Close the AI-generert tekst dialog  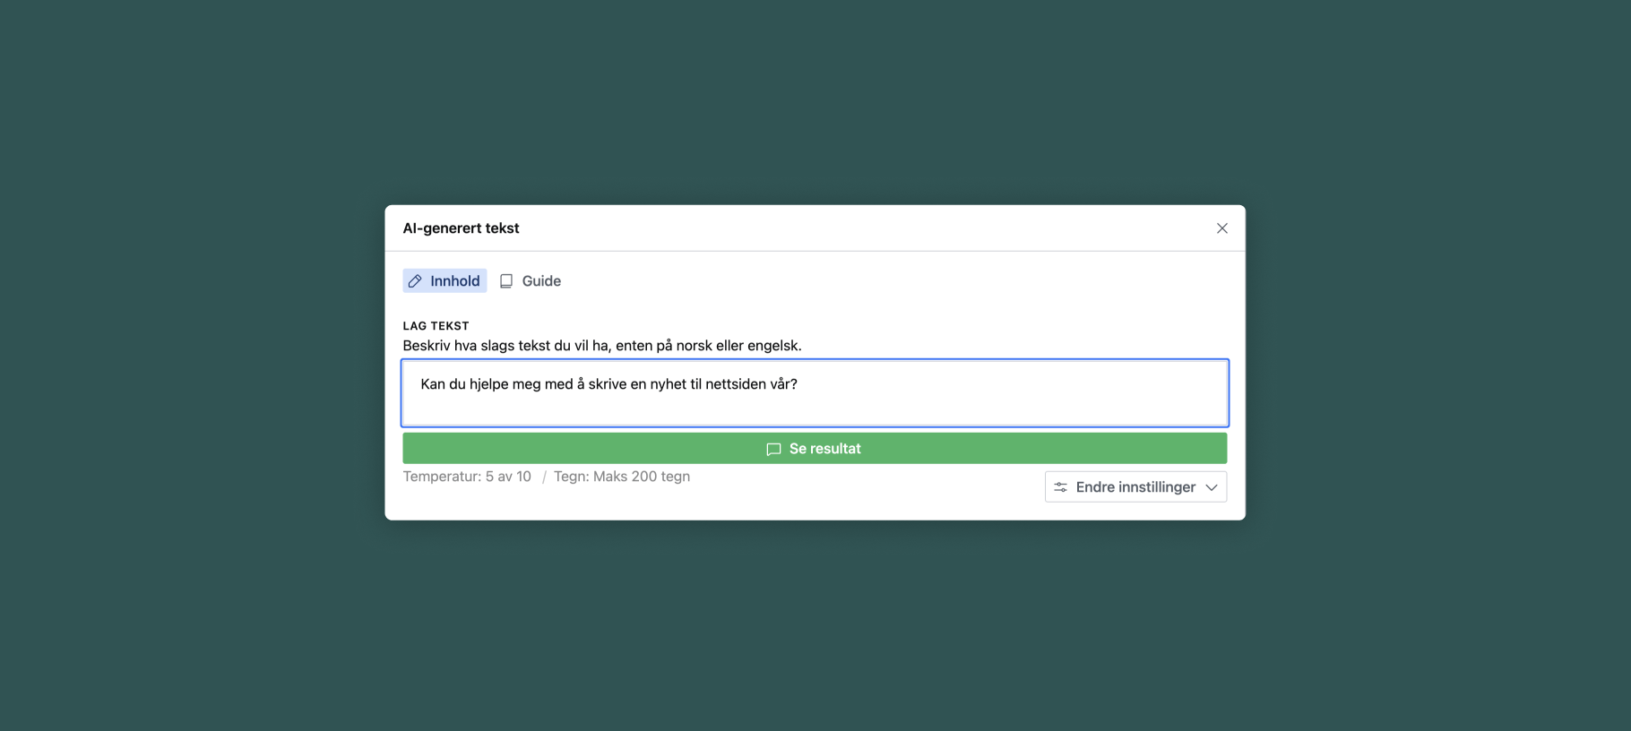coord(1221,228)
